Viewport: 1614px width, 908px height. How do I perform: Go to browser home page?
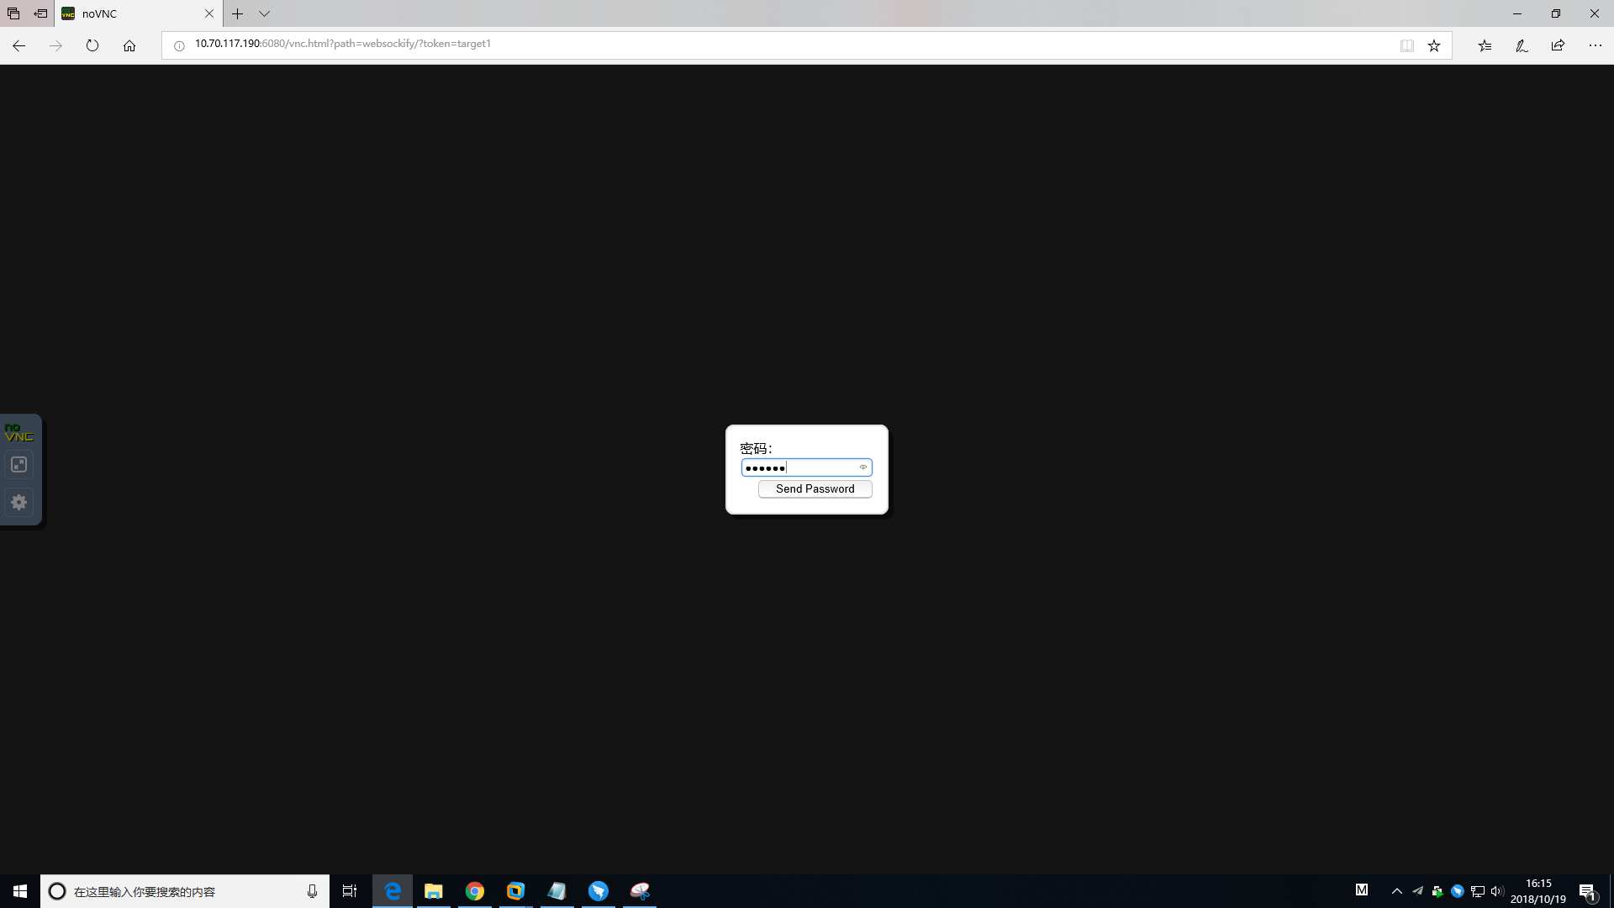pos(129,45)
